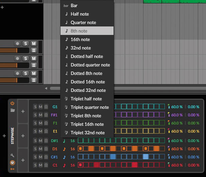The image size is (206, 177).
Task: Solo the C1 step row
Action: coord(35,165)
